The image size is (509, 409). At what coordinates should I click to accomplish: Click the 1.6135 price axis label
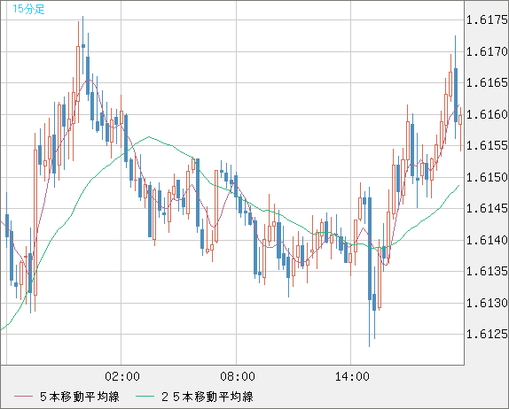point(487,271)
